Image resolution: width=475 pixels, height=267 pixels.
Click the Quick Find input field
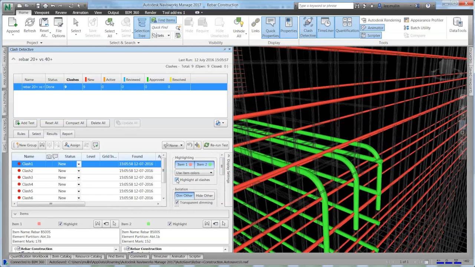click(x=163, y=27)
